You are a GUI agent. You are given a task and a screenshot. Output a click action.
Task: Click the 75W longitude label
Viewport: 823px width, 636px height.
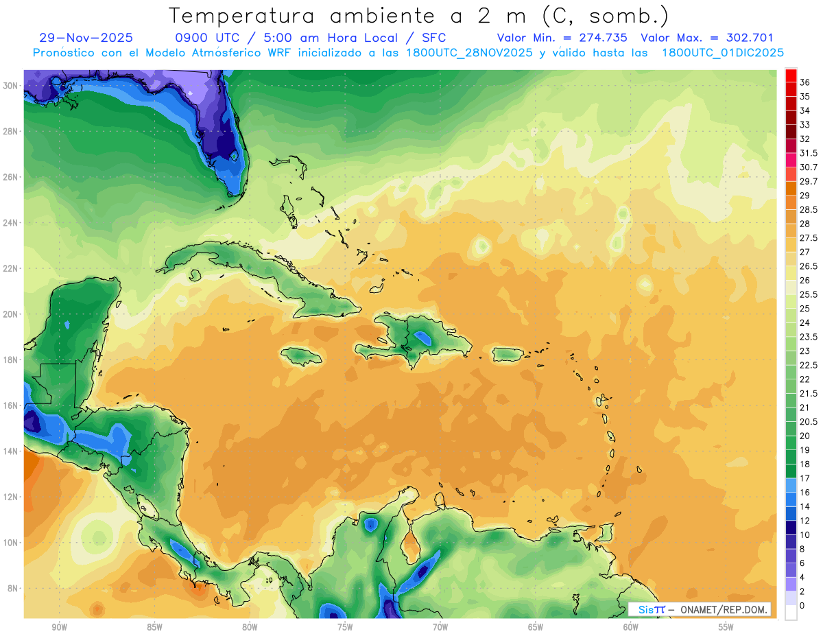345,627
